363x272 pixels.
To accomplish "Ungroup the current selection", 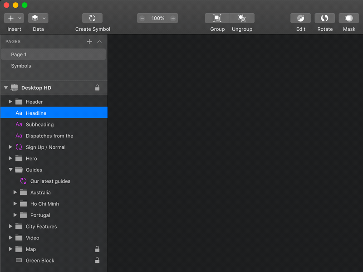I will point(242,18).
